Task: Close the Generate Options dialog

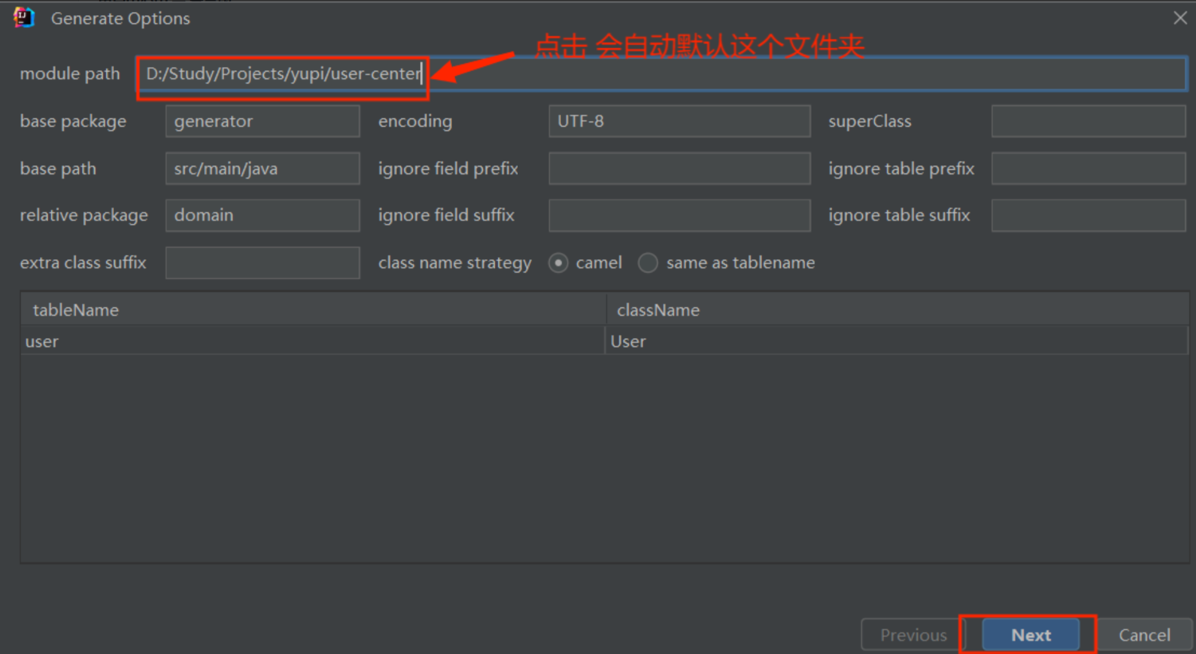Action: (1180, 18)
